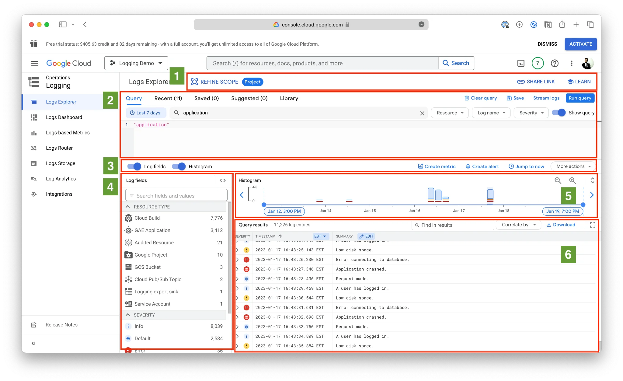
Task: Switch to the Recent queries tab
Action: pyautogui.click(x=168, y=98)
